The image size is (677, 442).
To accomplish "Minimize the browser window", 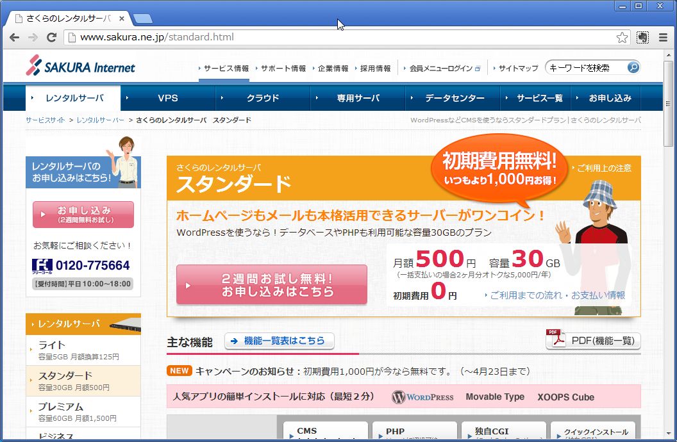I will click(x=622, y=6).
